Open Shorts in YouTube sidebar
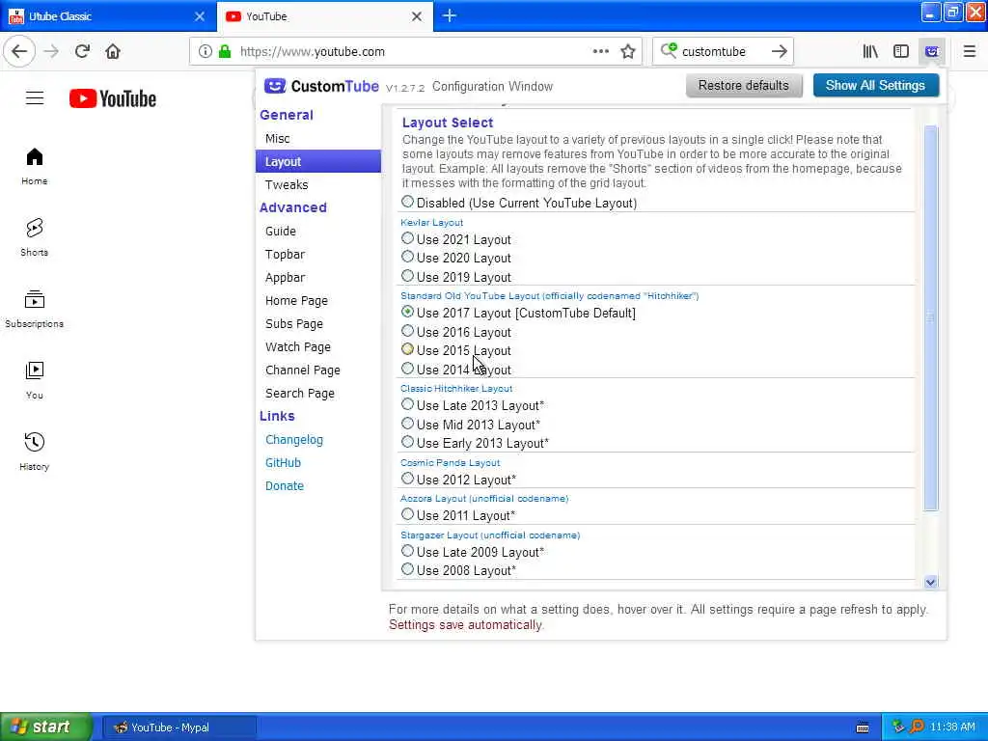 (x=34, y=237)
